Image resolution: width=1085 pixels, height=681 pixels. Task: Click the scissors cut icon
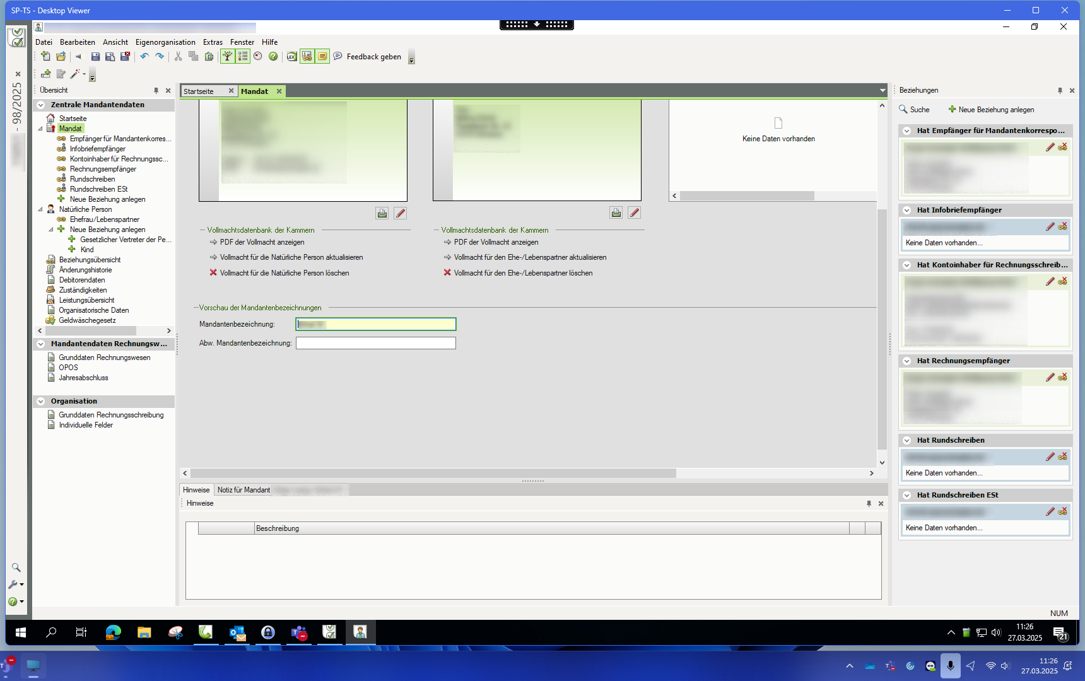pyautogui.click(x=178, y=57)
